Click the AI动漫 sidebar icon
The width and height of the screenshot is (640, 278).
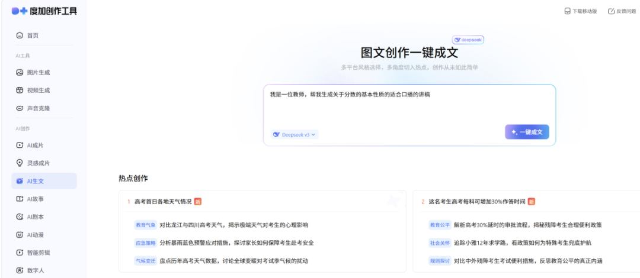point(19,235)
